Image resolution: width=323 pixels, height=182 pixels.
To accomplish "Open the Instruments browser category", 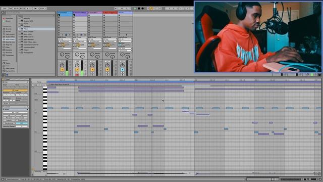I will click(x=10, y=34).
